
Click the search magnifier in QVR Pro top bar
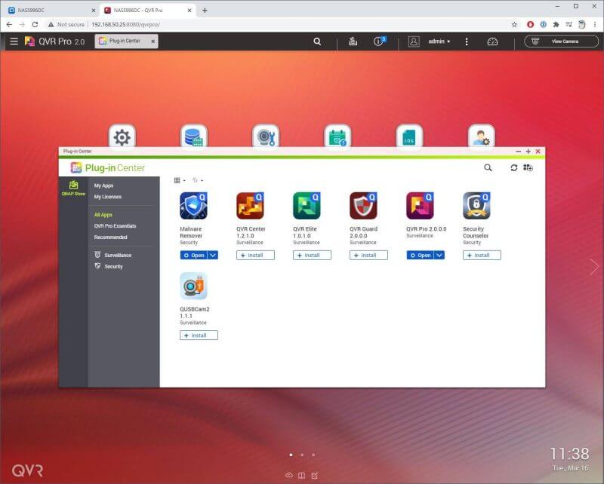tap(317, 41)
